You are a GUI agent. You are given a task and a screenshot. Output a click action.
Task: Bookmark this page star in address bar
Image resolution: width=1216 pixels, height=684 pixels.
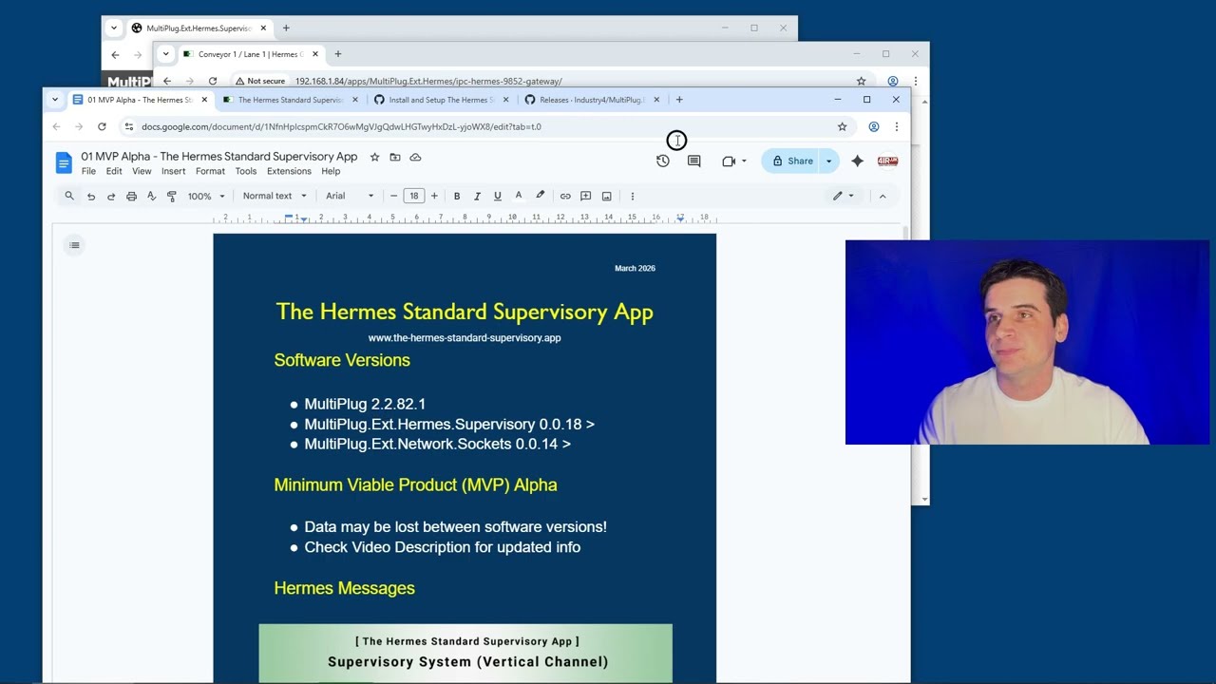[x=842, y=126]
